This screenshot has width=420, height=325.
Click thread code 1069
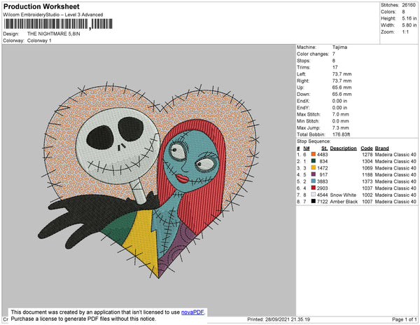click(x=367, y=168)
